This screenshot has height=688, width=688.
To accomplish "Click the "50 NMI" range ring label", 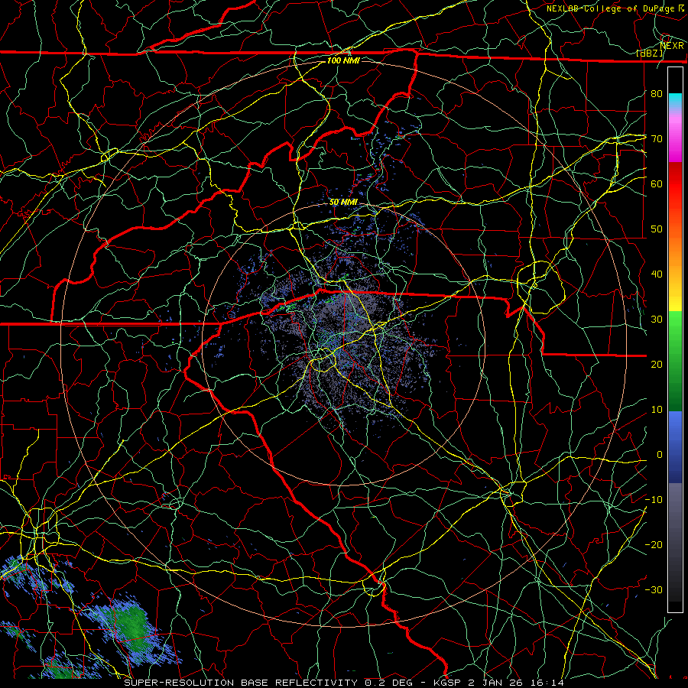I will click(343, 203).
